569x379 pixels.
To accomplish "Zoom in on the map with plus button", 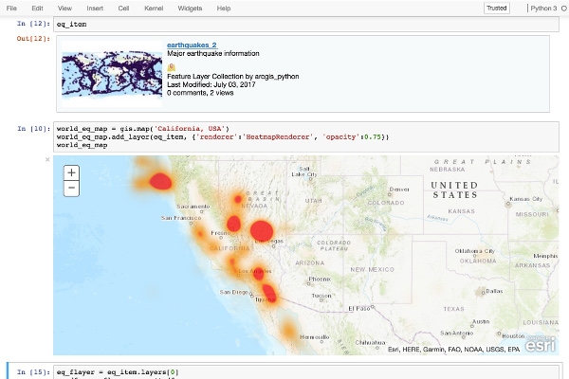I will coord(72,172).
